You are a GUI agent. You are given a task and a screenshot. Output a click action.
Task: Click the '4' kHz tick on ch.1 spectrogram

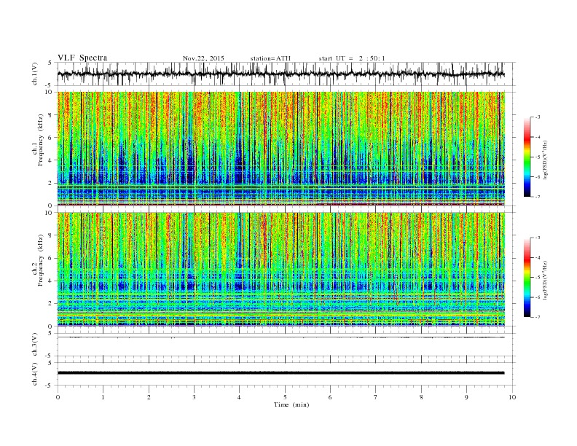(x=51, y=160)
